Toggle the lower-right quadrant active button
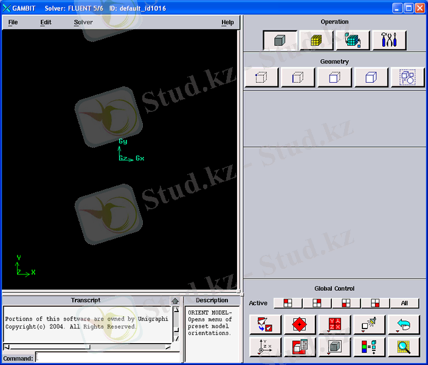 coord(375,303)
